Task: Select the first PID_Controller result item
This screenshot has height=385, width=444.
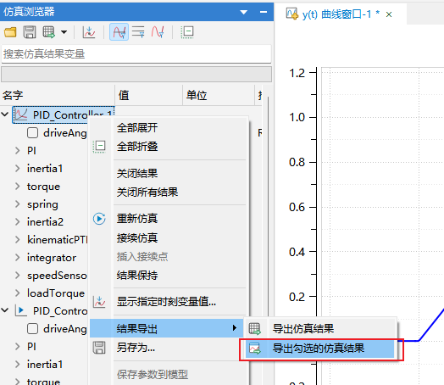Action: [x=64, y=115]
